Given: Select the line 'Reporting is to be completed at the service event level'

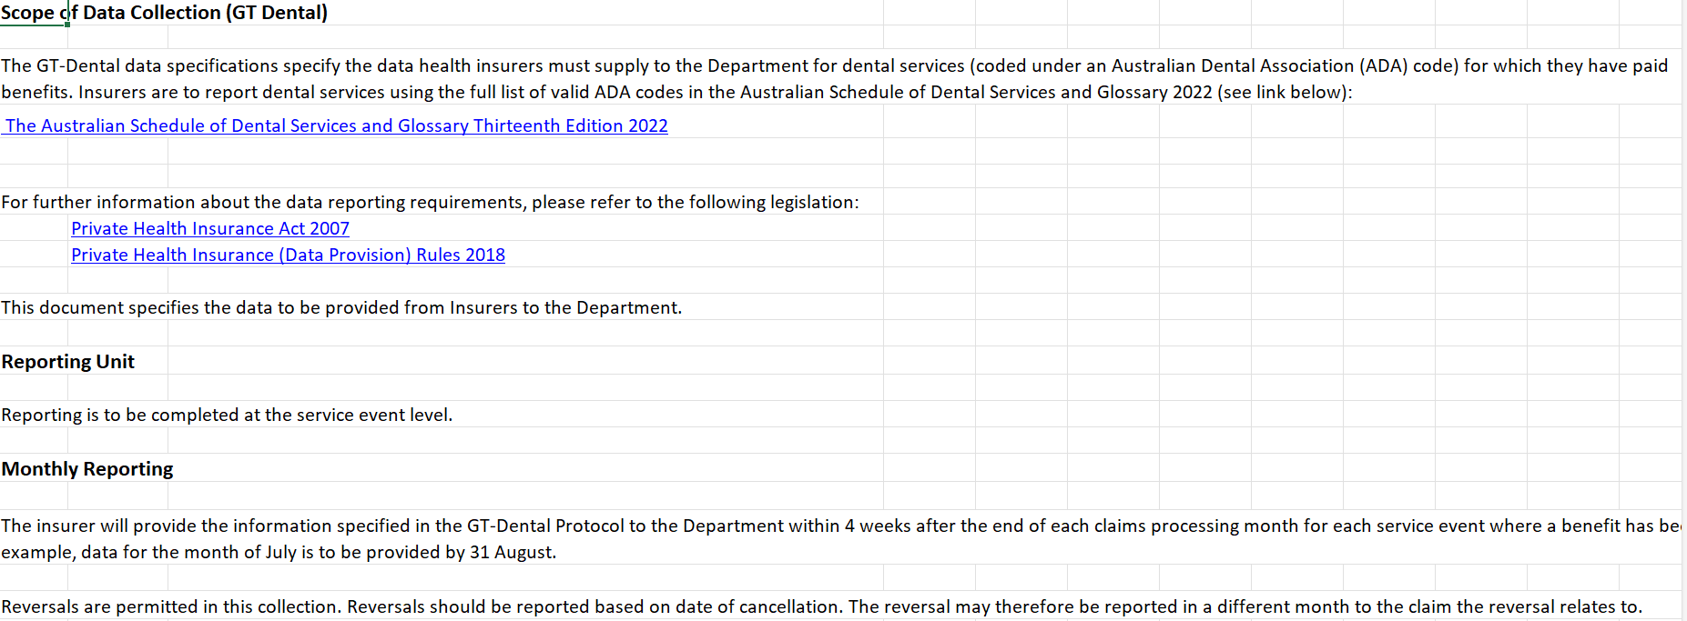Looking at the screenshot, I should (227, 415).
